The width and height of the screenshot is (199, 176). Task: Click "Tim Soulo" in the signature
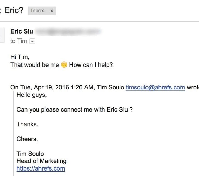(x=30, y=154)
